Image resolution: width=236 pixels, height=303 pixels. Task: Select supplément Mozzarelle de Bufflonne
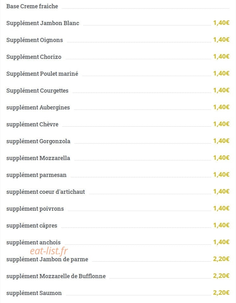(56, 276)
